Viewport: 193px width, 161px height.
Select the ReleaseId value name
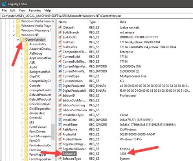(69, 154)
